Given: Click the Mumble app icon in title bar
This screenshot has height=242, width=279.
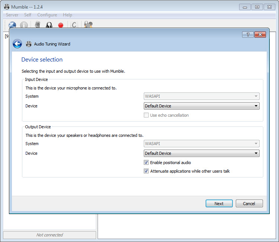Looking at the screenshot, I should (7, 7).
